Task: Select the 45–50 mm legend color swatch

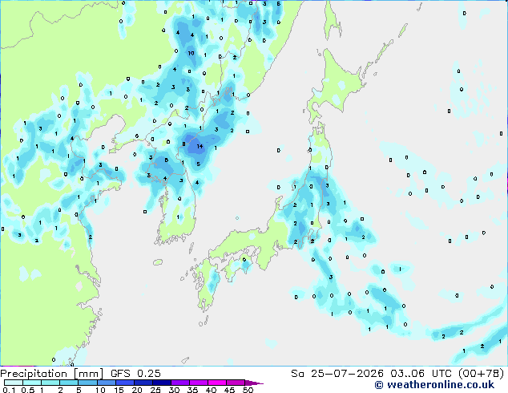Action: pyautogui.click(x=236, y=383)
